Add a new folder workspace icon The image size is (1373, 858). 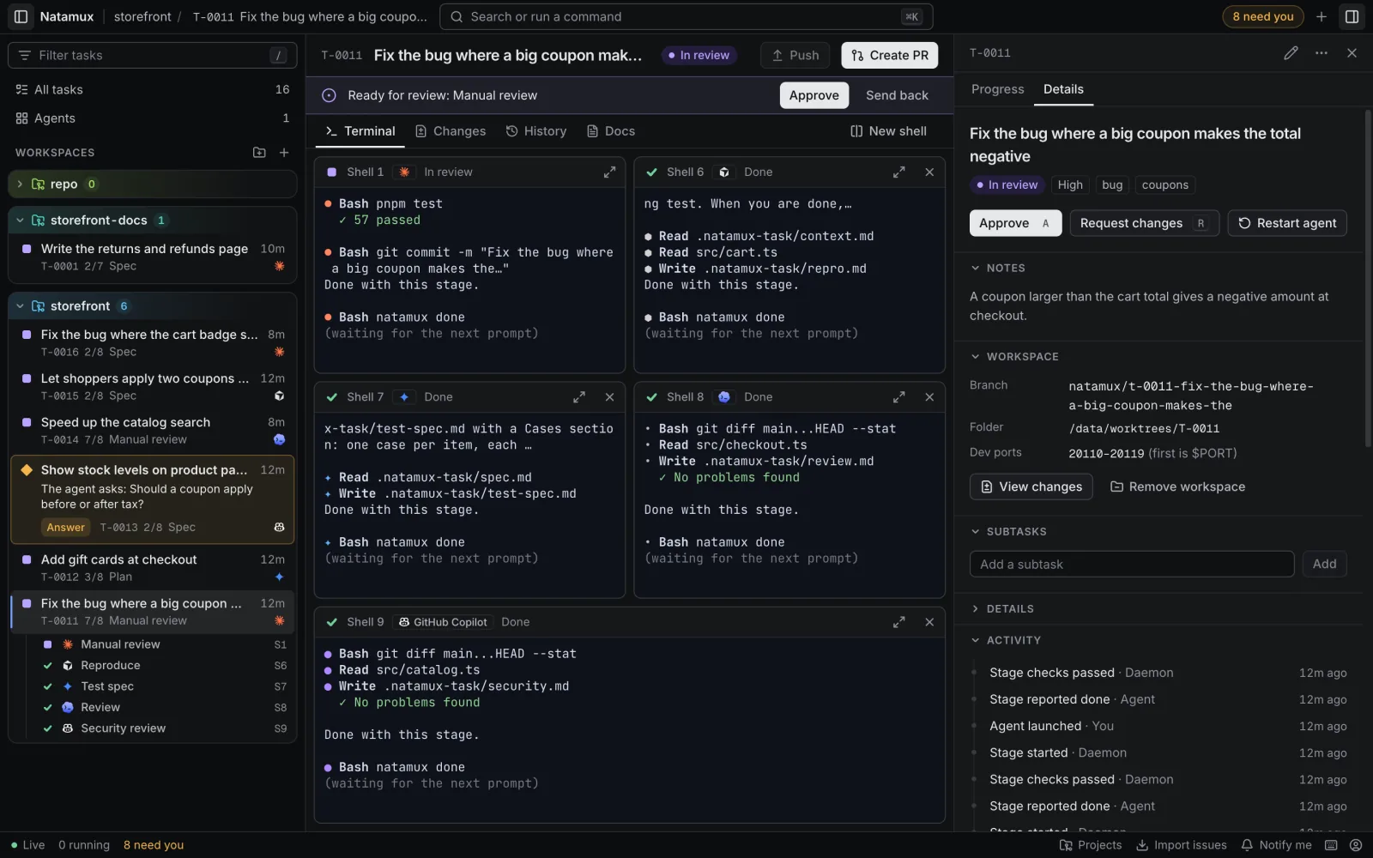point(259,153)
